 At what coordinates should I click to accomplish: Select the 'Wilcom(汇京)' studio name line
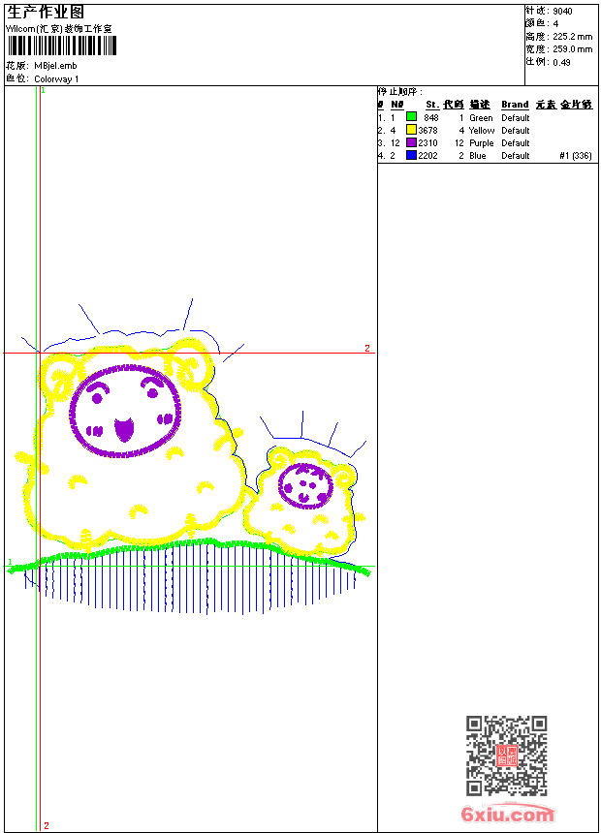point(59,29)
